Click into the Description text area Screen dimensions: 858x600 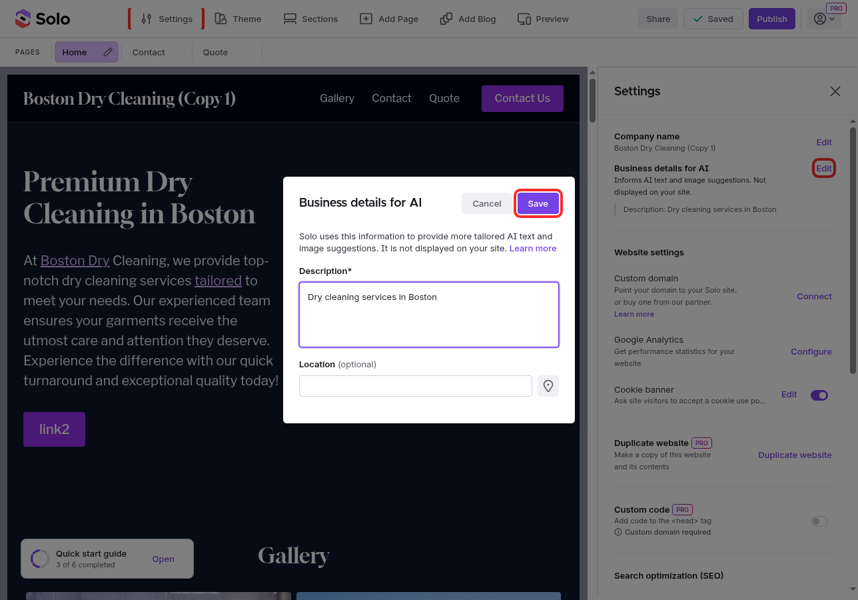click(x=429, y=315)
